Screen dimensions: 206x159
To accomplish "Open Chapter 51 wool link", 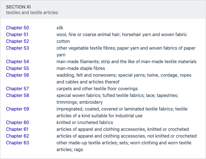I will (17, 34).
